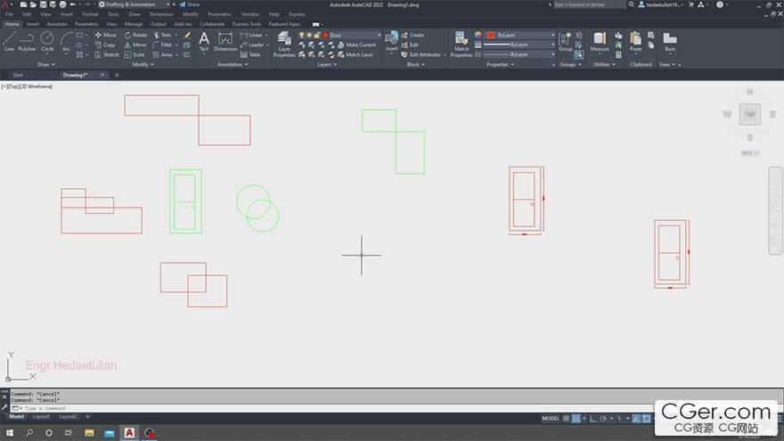Click Create block button

(x=412, y=35)
